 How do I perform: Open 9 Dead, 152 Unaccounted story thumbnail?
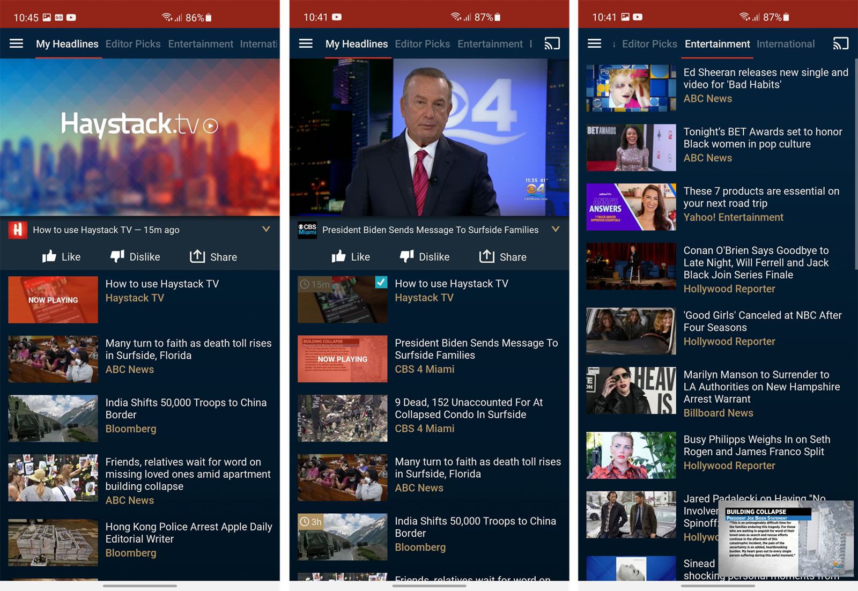tap(342, 418)
